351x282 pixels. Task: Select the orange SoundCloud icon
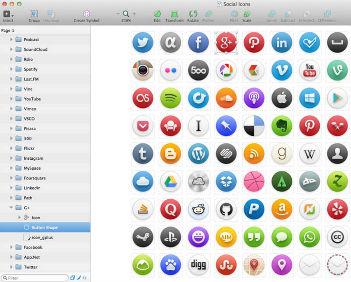click(226, 98)
